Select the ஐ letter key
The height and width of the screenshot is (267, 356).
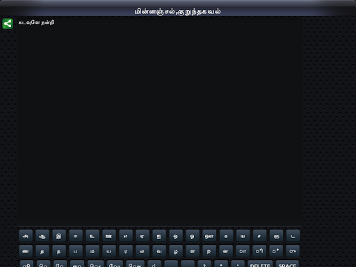pos(159,236)
